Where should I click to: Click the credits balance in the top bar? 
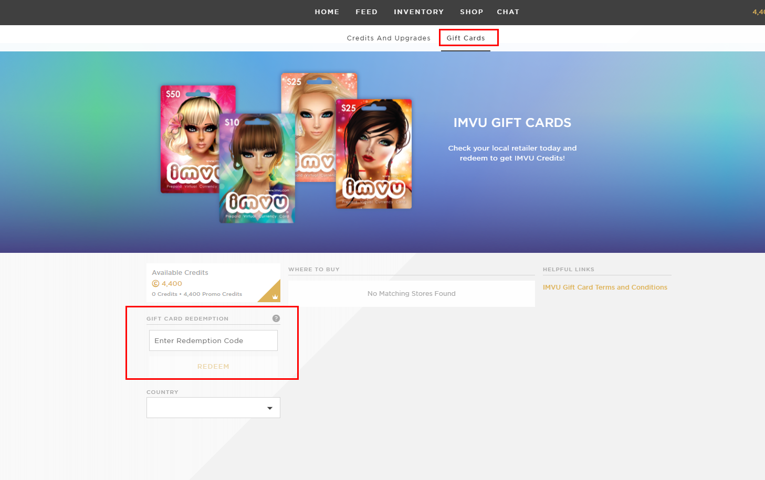coord(759,12)
